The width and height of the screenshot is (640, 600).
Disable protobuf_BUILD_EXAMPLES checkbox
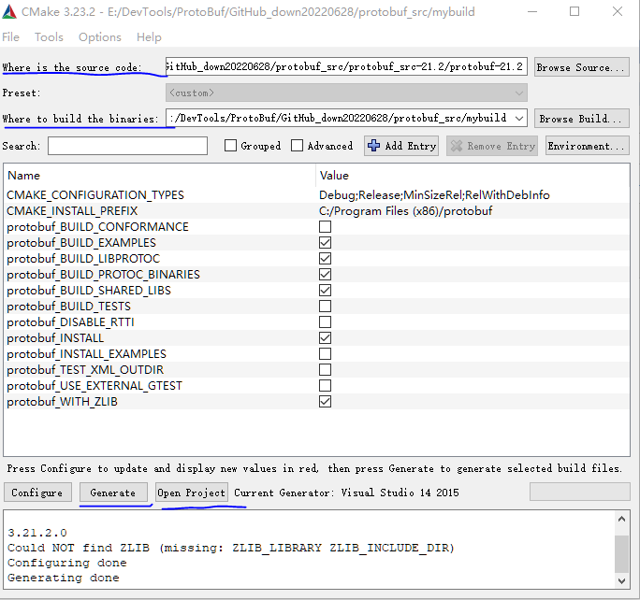pyautogui.click(x=325, y=243)
